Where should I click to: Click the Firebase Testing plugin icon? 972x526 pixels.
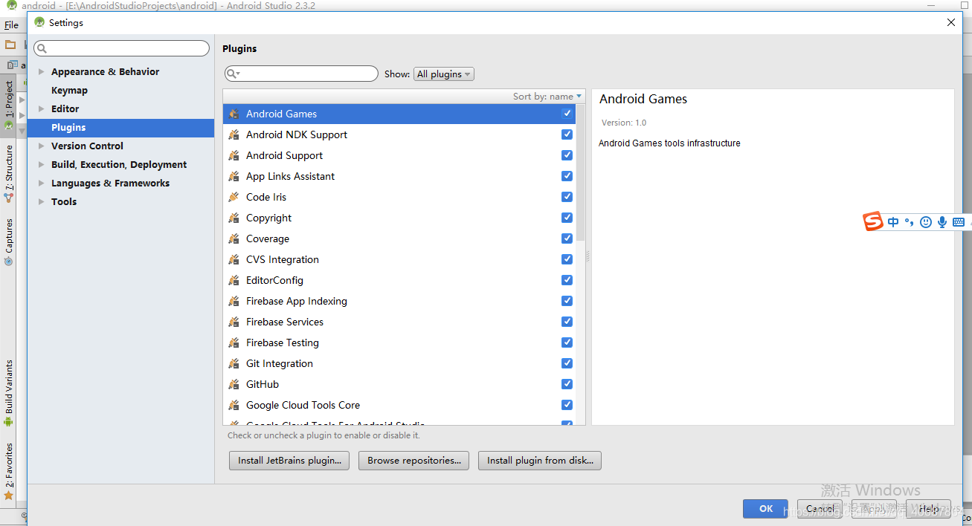pos(234,342)
